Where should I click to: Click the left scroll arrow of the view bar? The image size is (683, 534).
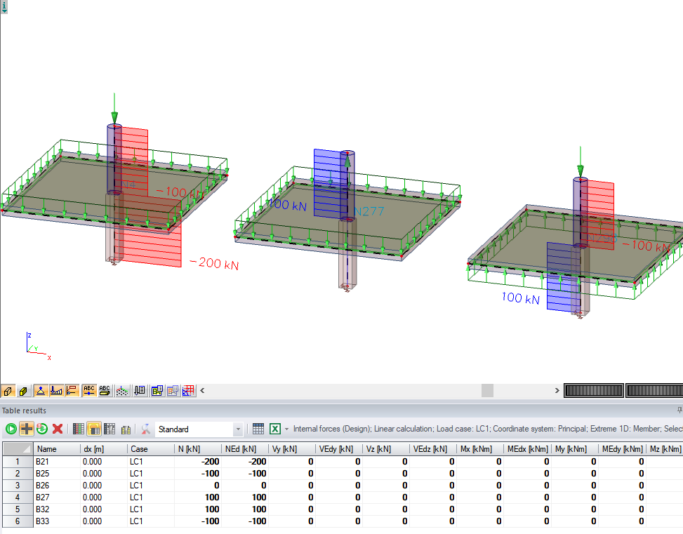pyautogui.click(x=202, y=391)
